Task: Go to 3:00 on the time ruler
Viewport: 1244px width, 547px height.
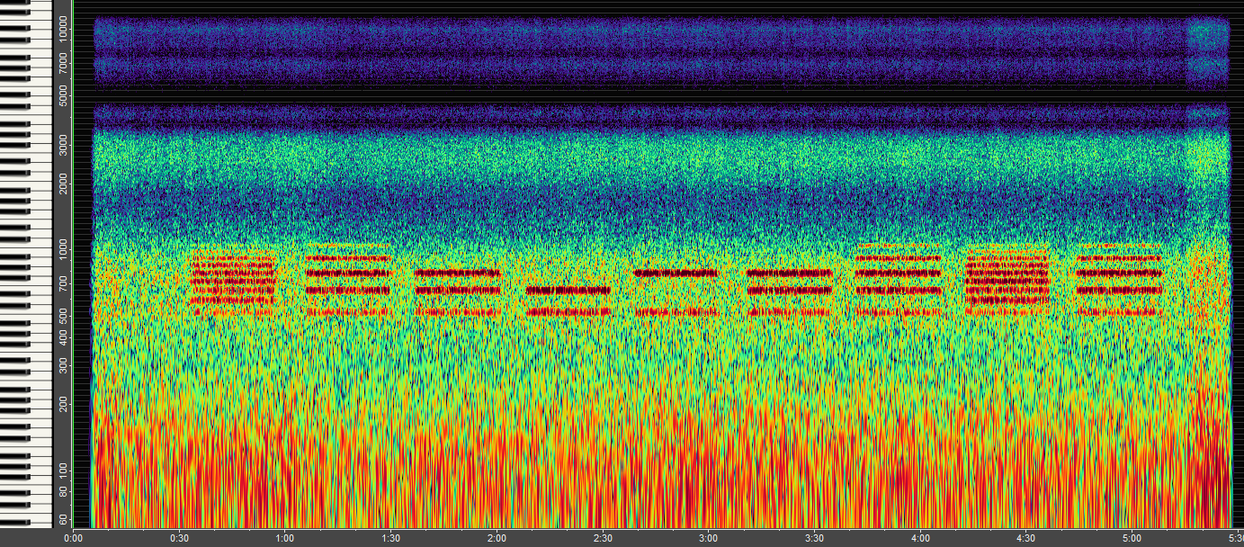Action: point(709,538)
